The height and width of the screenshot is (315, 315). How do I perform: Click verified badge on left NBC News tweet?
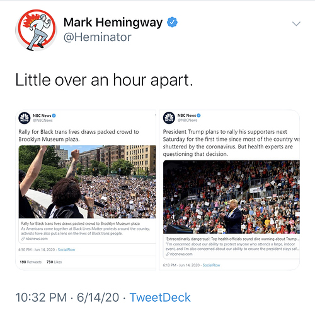click(54, 116)
